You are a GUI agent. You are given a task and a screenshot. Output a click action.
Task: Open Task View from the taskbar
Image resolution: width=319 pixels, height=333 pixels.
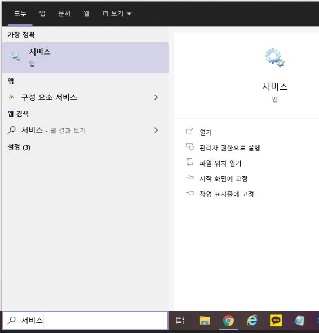click(x=180, y=320)
